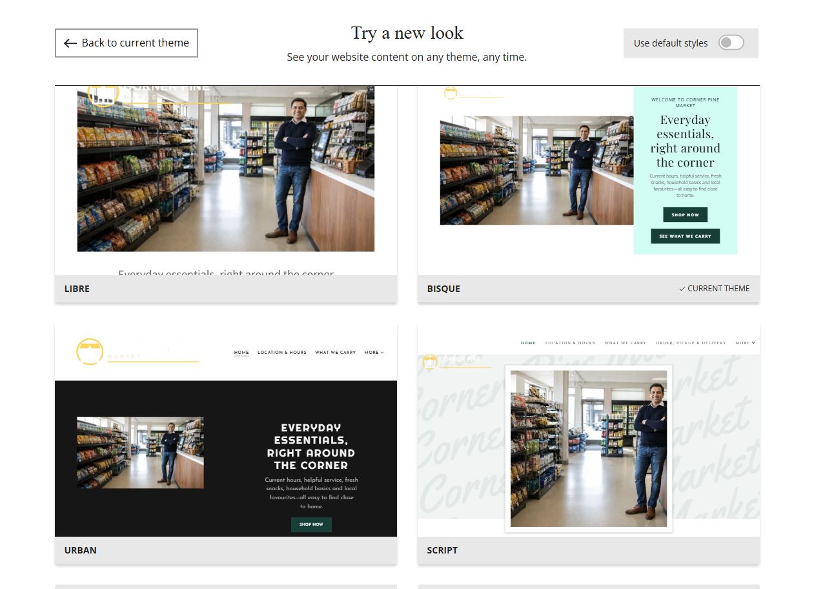The height and width of the screenshot is (589, 814).
Task: Select the Urban theme preview
Action: click(x=226, y=430)
